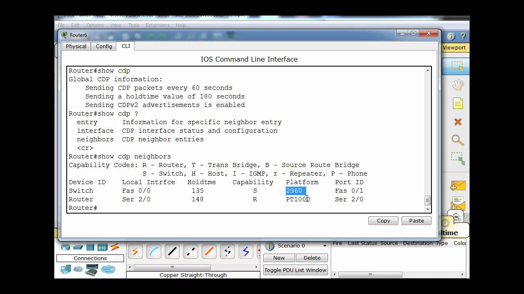Click the CLI vertical scrollbar thumb
The image size is (524, 294).
(428, 200)
